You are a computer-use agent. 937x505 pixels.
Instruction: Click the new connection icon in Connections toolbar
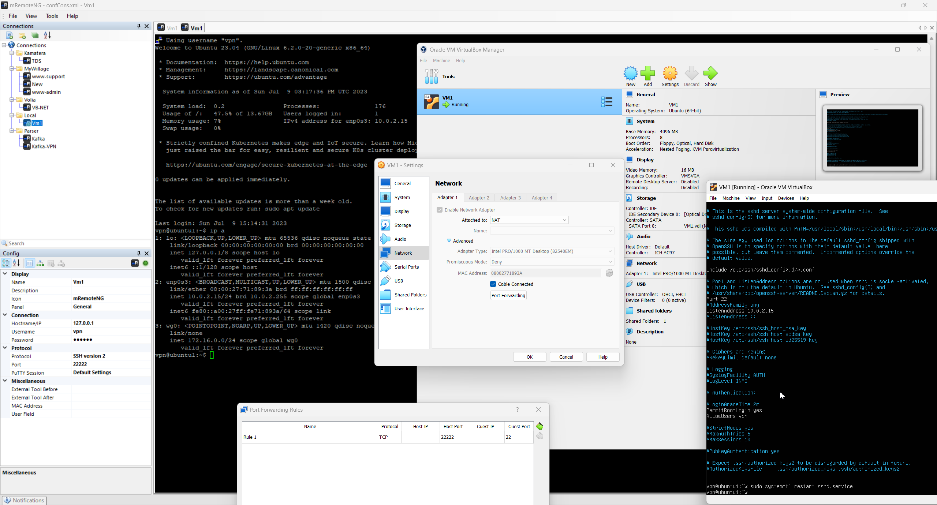click(x=10, y=35)
